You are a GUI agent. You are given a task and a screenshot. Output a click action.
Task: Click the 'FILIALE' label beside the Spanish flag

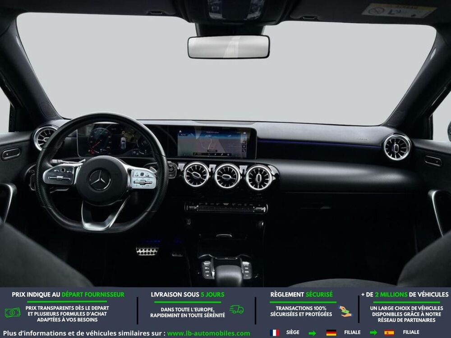[411, 332]
